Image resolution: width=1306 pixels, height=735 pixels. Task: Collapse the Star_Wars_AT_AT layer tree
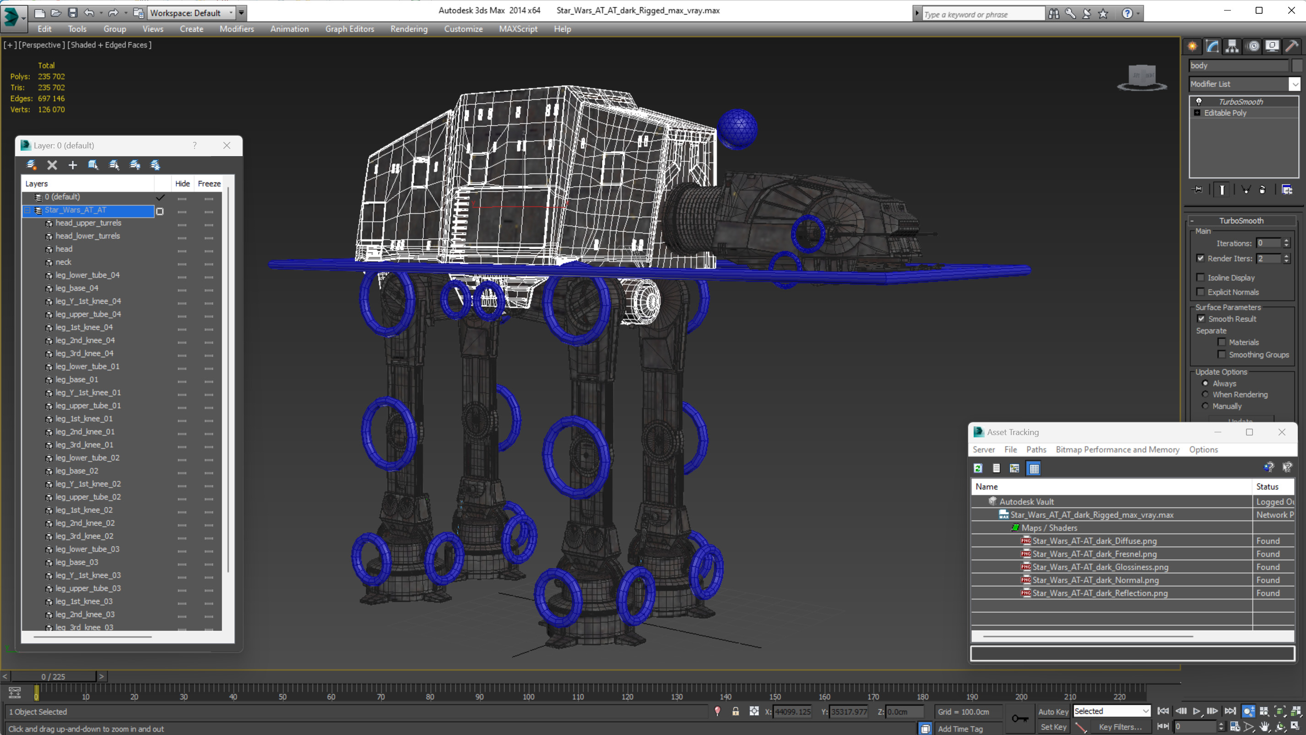pyautogui.click(x=27, y=210)
